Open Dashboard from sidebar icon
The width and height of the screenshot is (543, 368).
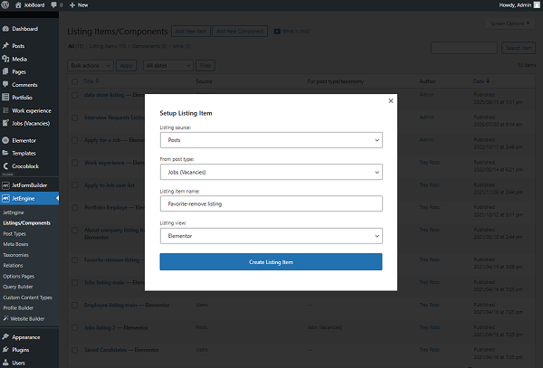[5, 29]
